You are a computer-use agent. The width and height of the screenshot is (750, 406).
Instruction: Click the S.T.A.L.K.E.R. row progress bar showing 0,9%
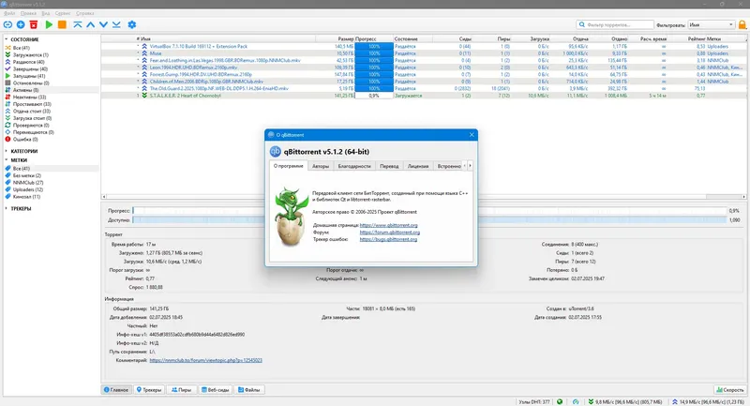[x=373, y=96]
